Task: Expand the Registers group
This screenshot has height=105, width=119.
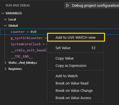Action: click(x=5, y=69)
